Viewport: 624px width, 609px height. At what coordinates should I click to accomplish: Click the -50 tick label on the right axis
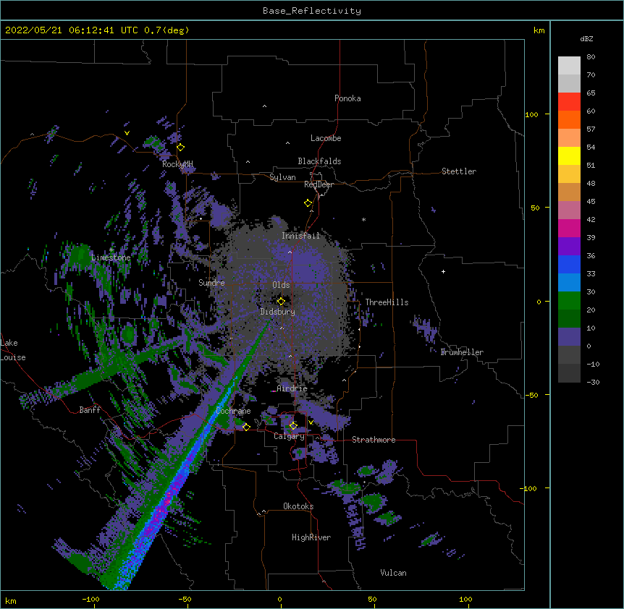(531, 395)
